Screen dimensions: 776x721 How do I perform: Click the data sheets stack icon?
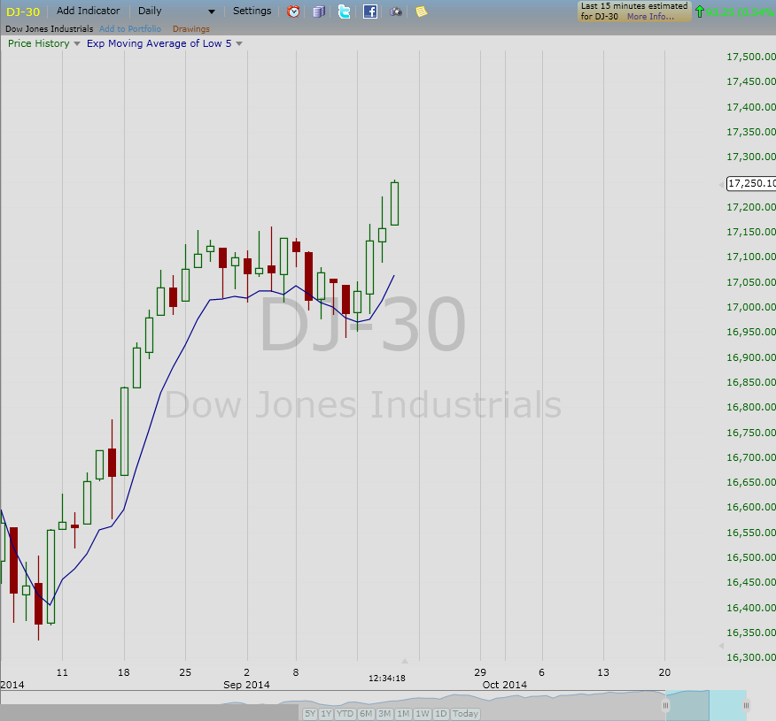[319, 12]
